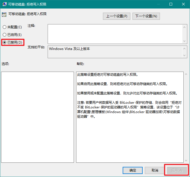Screen dimensions: 190x177
Task: Minimize the dialog window
Action: [158, 4]
